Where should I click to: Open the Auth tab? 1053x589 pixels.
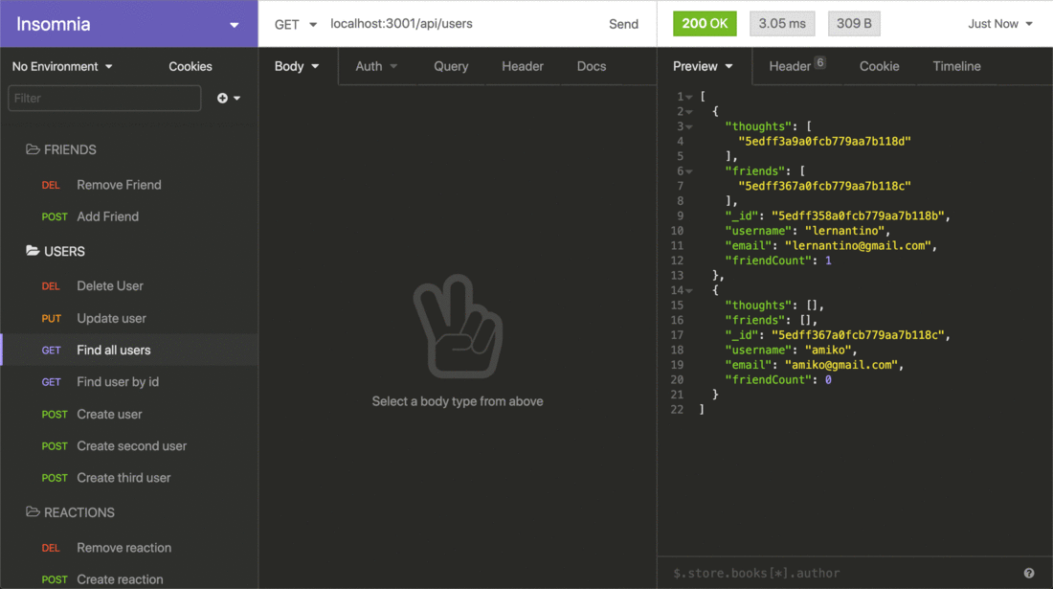pyautogui.click(x=376, y=66)
